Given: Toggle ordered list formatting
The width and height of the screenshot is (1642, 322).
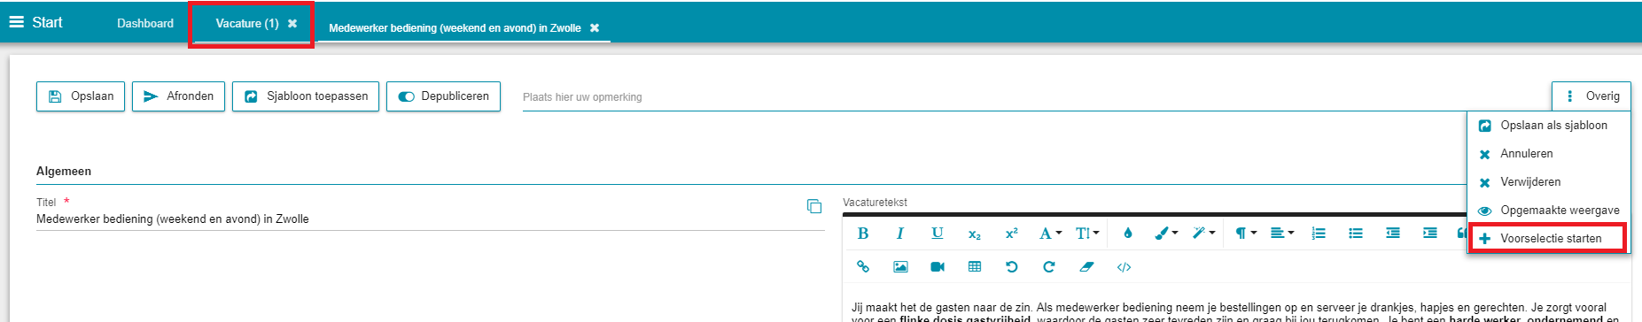Looking at the screenshot, I should click(1319, 234).
